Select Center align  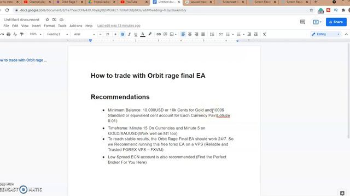click(x=190, y=34)
